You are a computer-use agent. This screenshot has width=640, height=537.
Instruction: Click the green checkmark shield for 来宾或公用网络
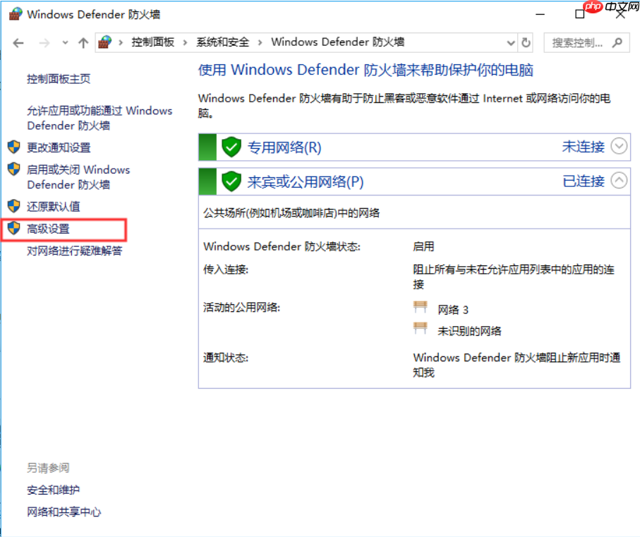pos(231,181)
